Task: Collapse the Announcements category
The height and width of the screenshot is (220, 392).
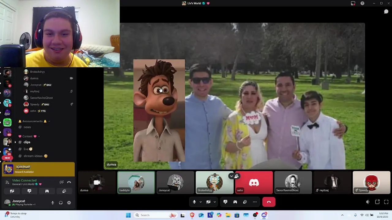Action: tap(34, 121)
